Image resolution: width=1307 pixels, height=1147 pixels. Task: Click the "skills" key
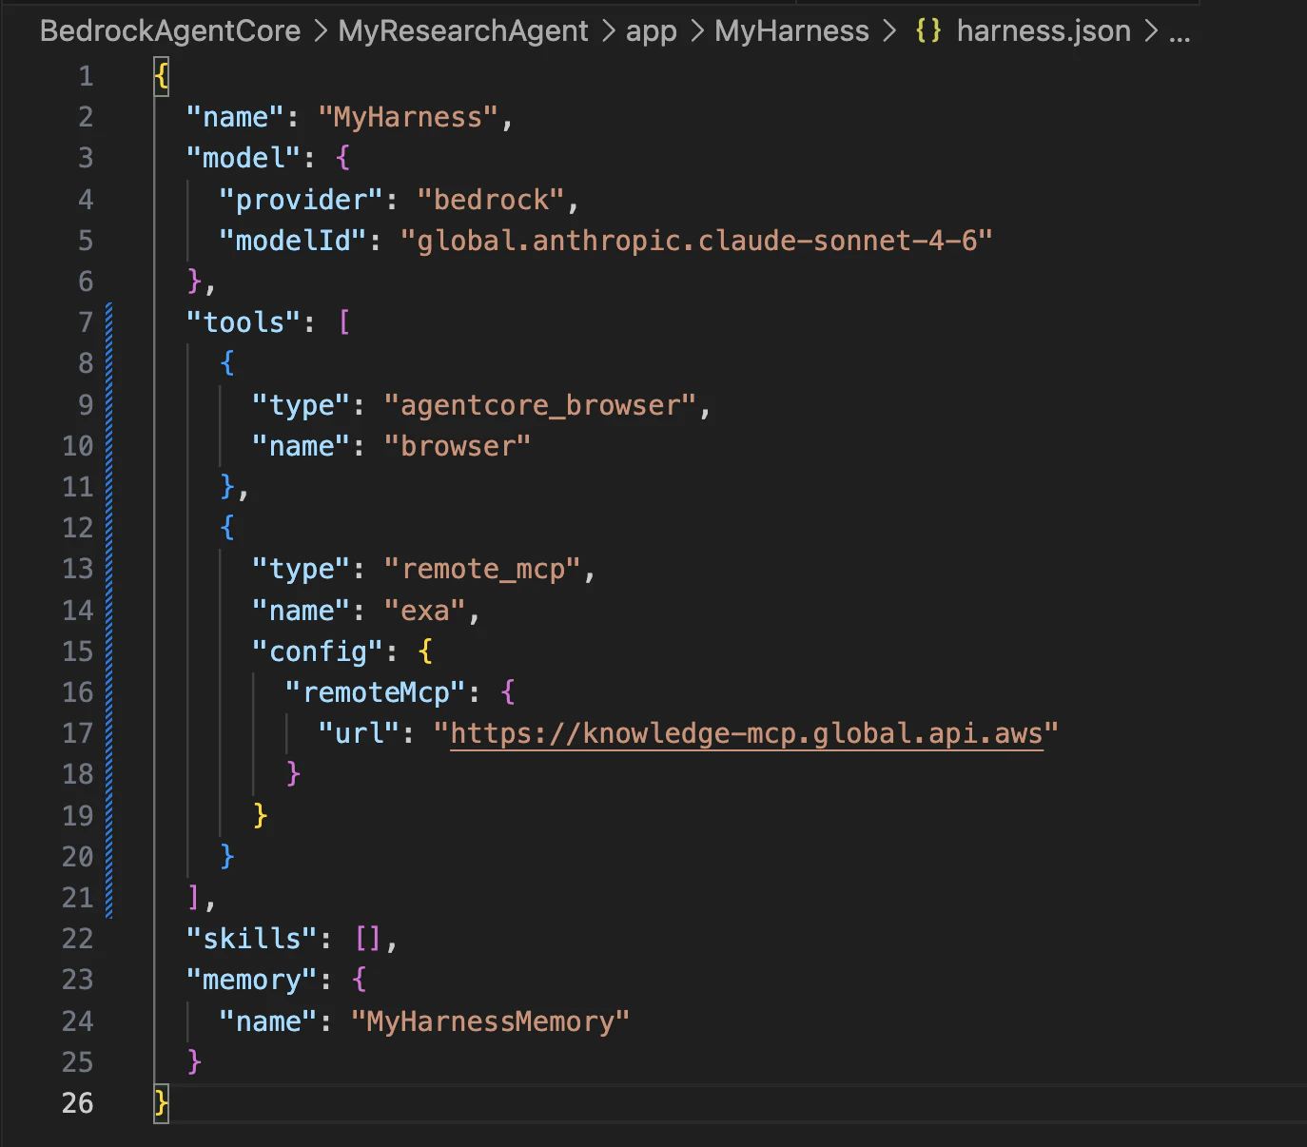click(x=252, y=939)
